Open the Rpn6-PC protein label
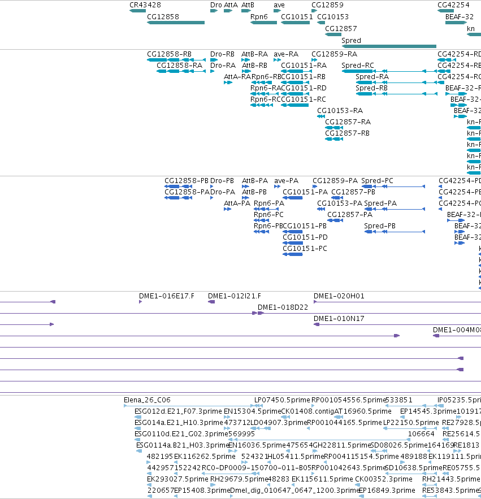 (268, 215)
